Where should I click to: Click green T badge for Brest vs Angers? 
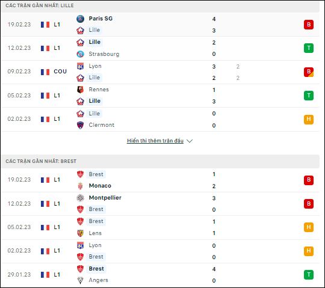pyautogui.click(x=309, y=275)
